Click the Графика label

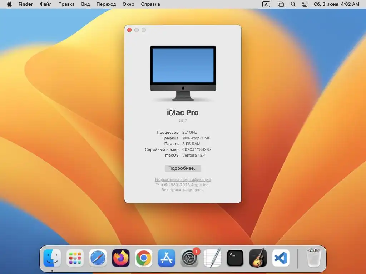(x=170, y=138)
